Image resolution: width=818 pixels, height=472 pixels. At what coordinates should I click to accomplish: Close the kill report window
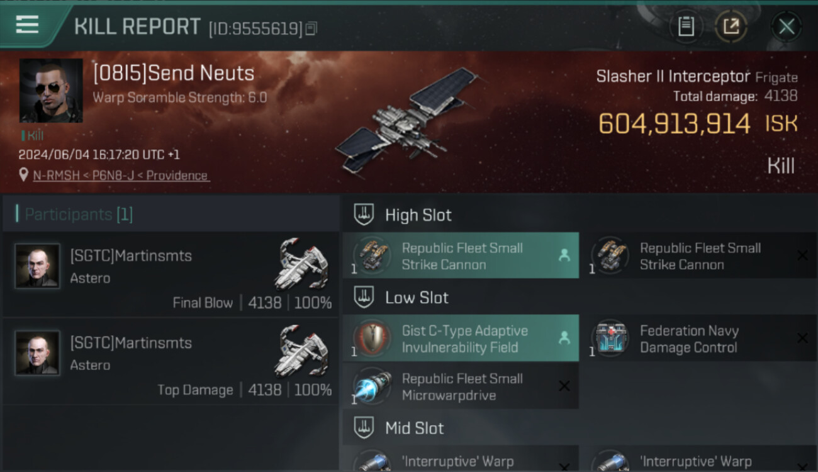tap(786, 26)
